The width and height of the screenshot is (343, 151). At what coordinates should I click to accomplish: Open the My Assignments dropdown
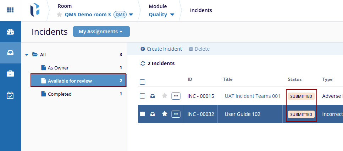click(x=101, y=32)
